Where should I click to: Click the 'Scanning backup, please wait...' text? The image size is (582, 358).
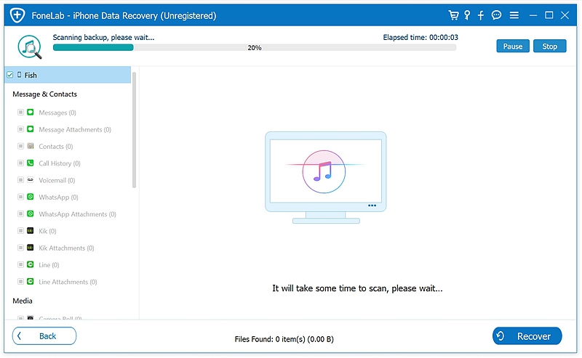click(x=103, y=38)
